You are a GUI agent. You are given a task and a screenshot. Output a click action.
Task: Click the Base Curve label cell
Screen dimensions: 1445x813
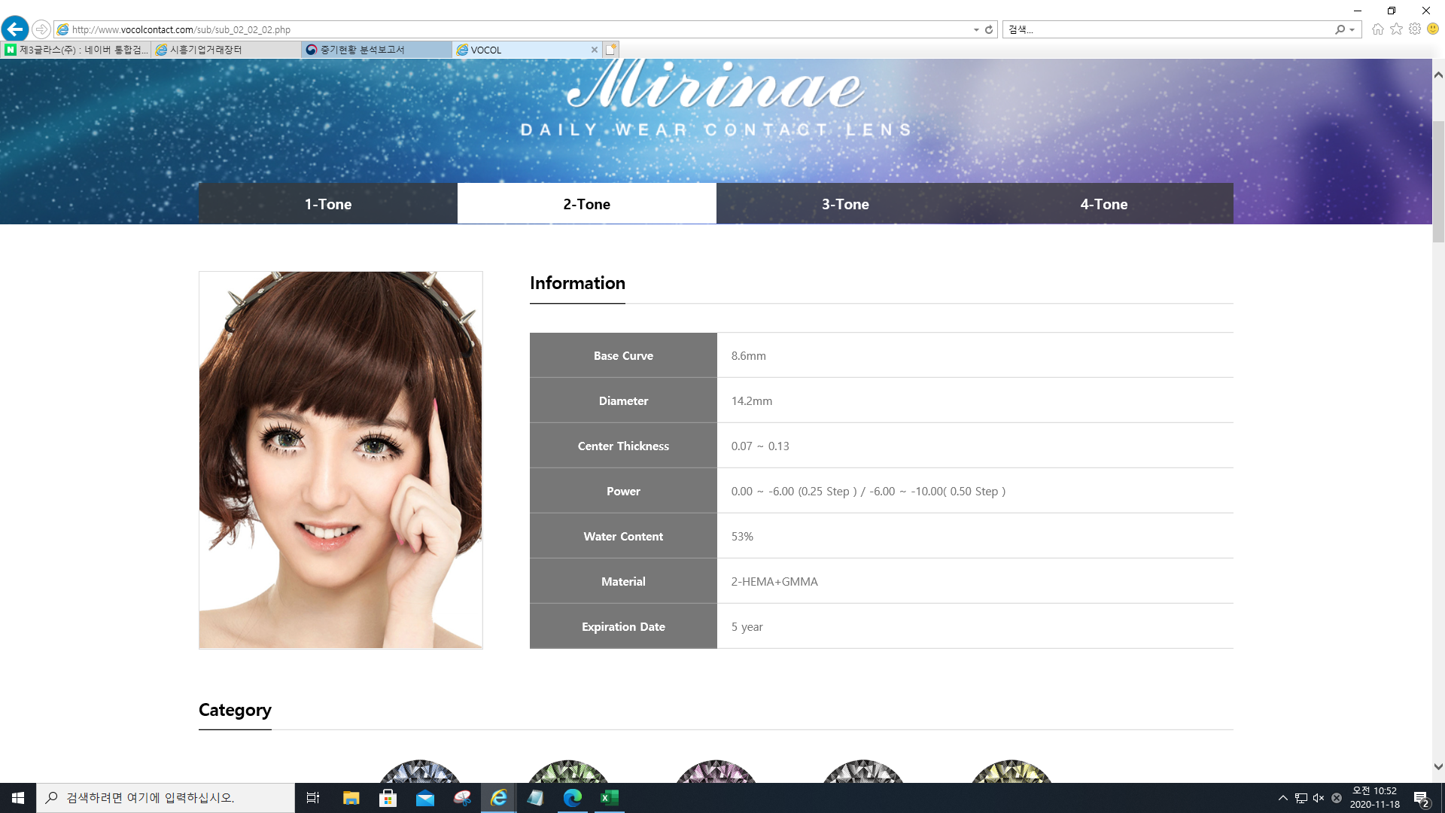click(623, 355)
